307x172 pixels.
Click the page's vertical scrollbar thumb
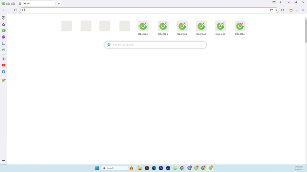[306, 31]
